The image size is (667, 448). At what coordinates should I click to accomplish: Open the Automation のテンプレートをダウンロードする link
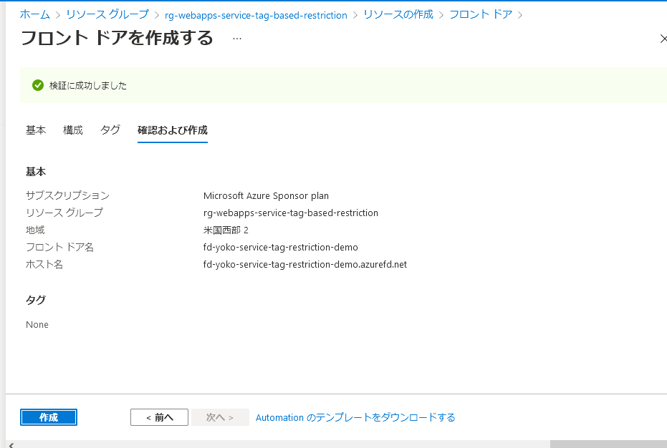point(355,417)
